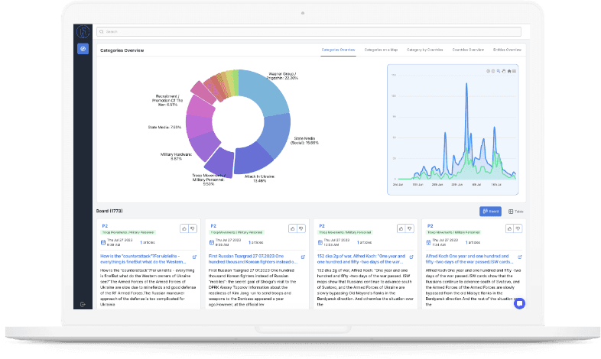Open the chat bubble widget

tap(519, 303)
